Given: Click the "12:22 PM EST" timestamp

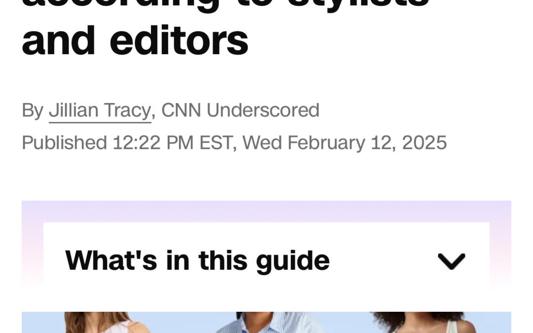Looking at the screenshot, I should (x=172, y=143).
